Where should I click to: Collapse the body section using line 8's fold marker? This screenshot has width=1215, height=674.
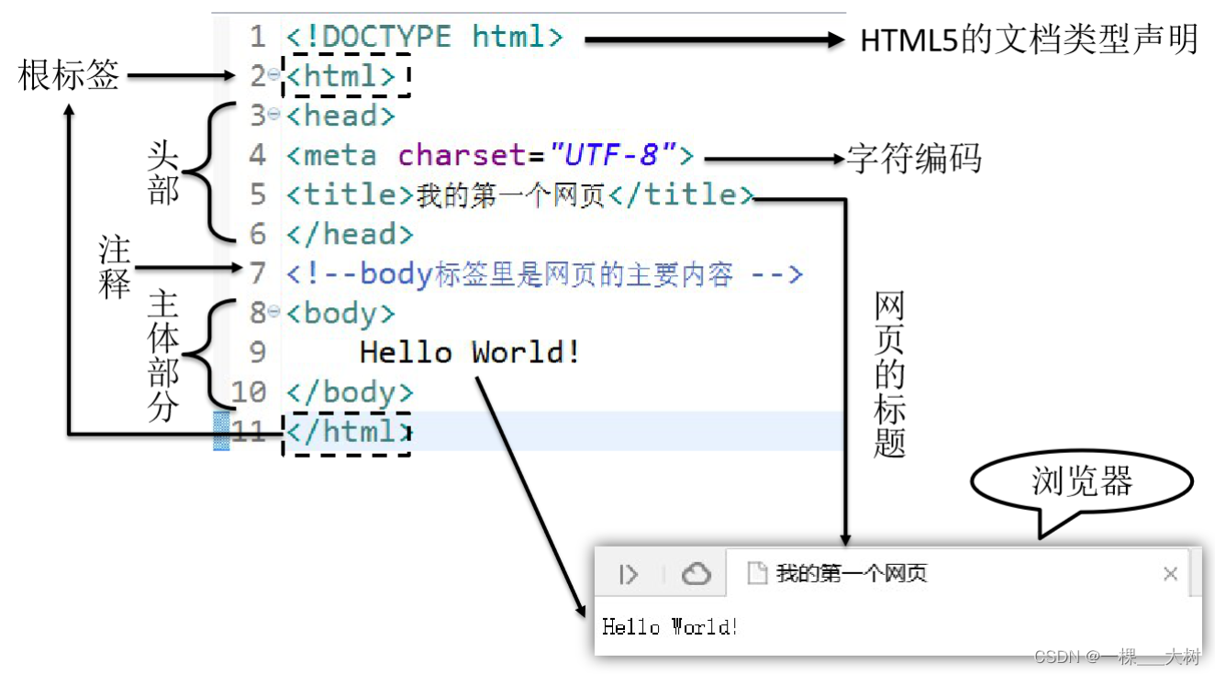[275, 312]
